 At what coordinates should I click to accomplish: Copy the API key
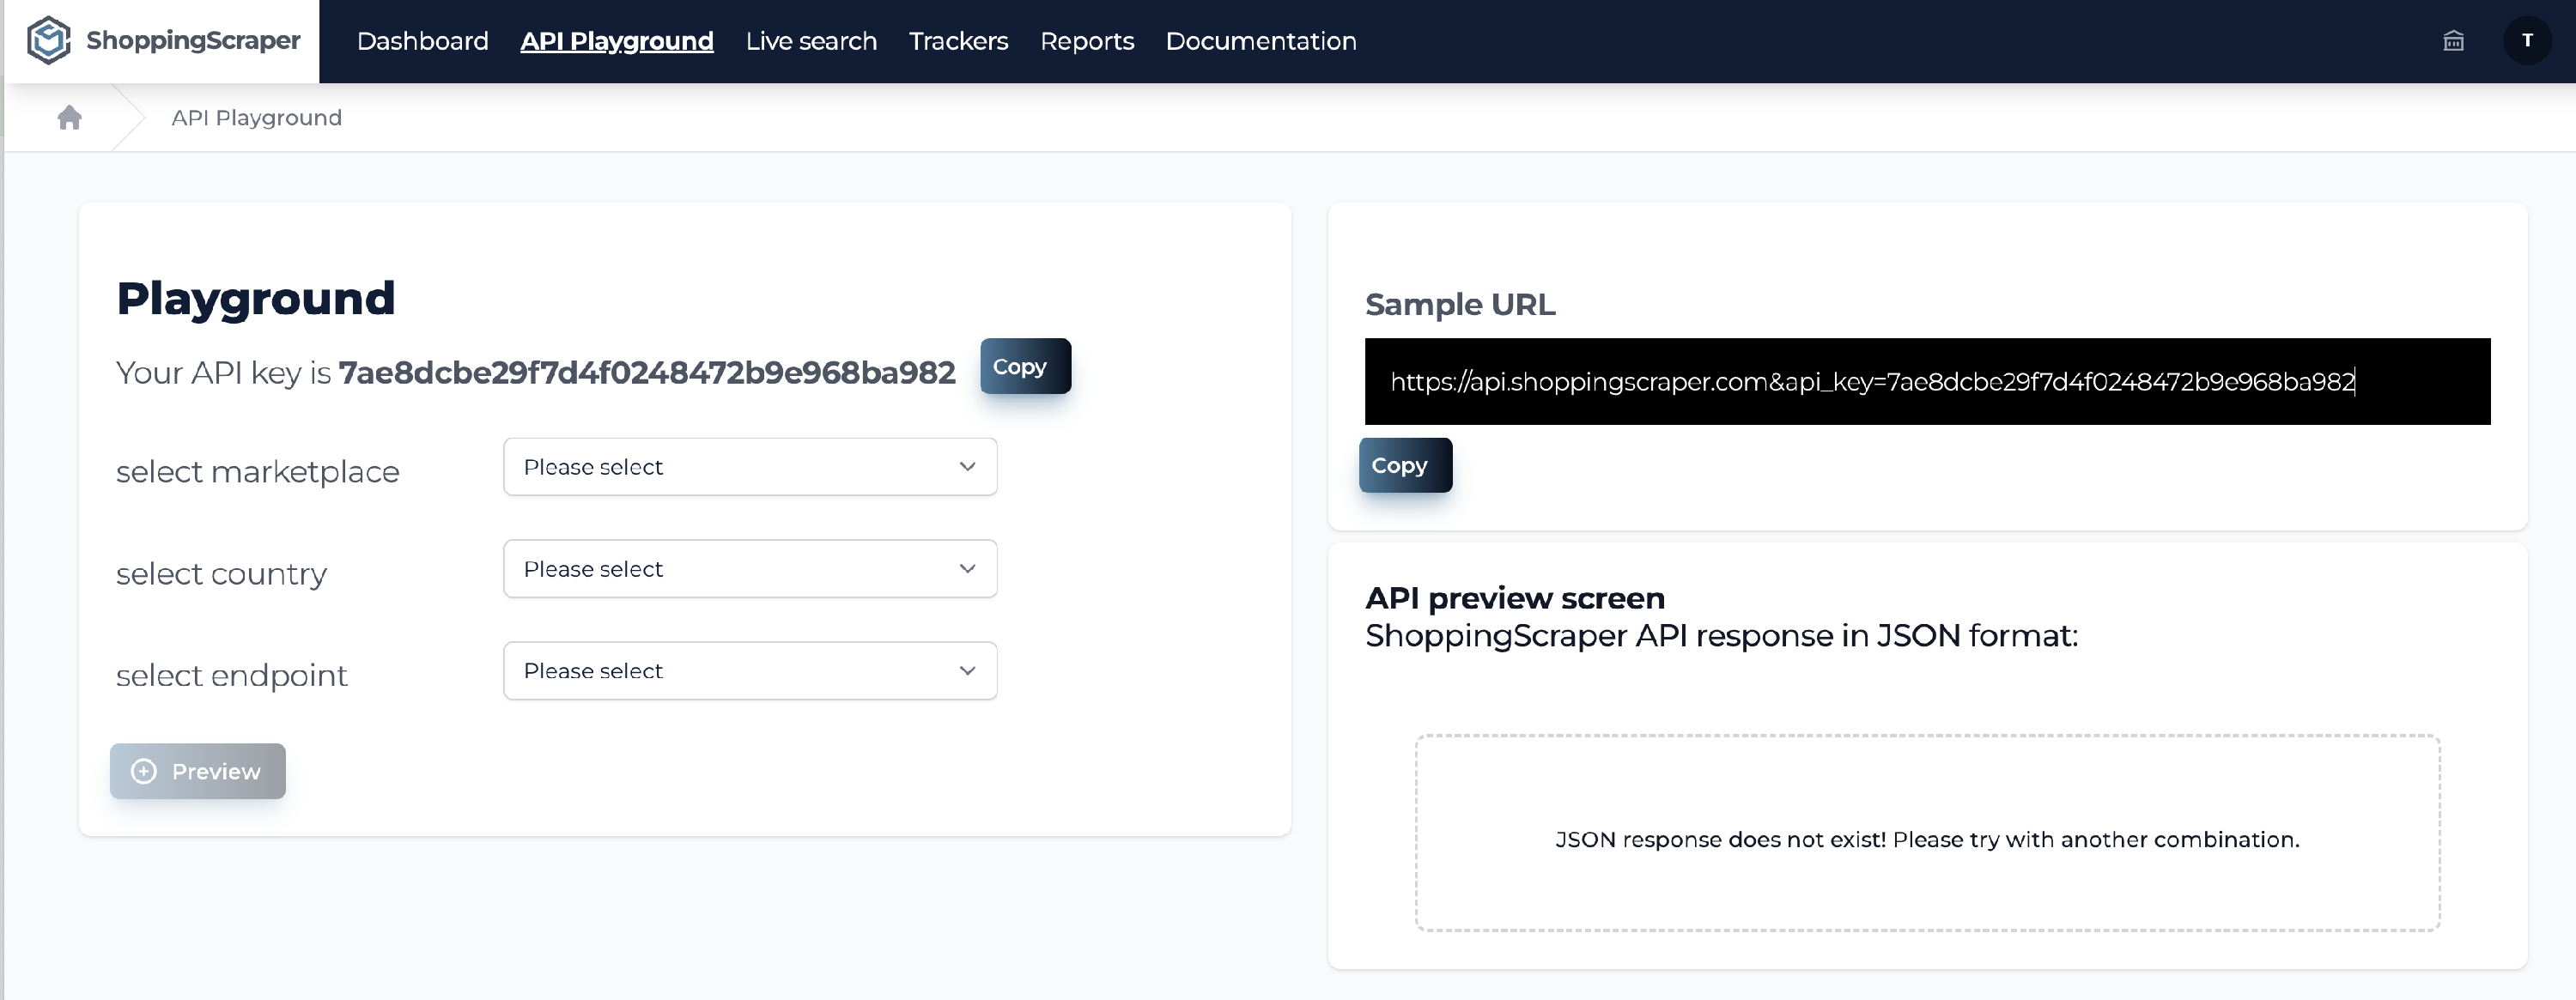(x=1025, y=366)
